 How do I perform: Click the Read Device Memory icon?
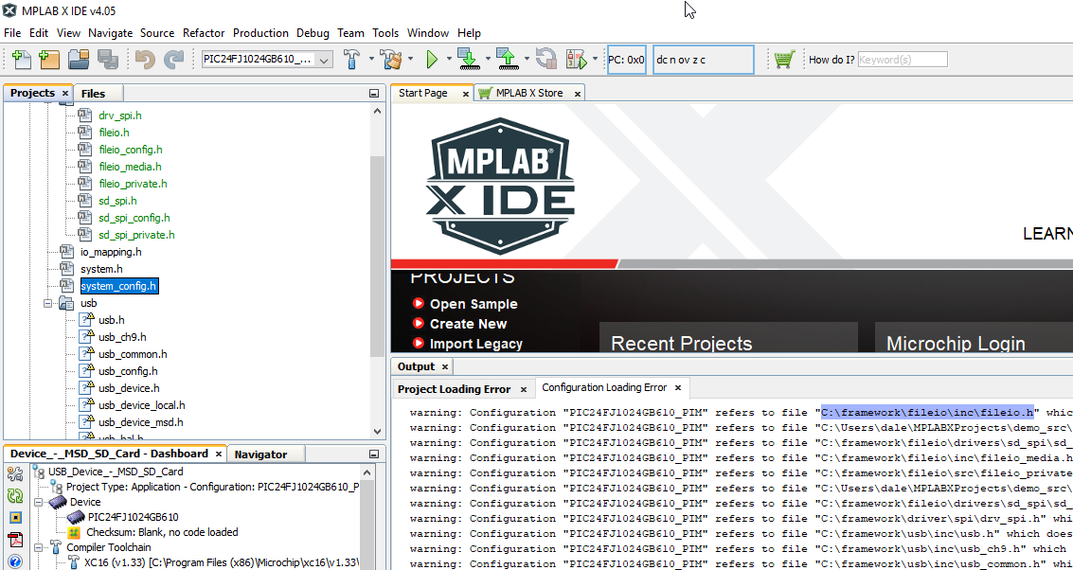click(508, 60)
